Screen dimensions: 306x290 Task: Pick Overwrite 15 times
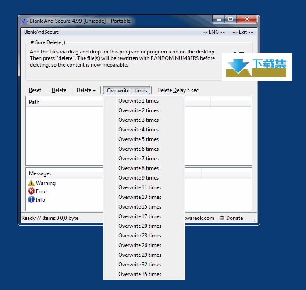[144, 207]
